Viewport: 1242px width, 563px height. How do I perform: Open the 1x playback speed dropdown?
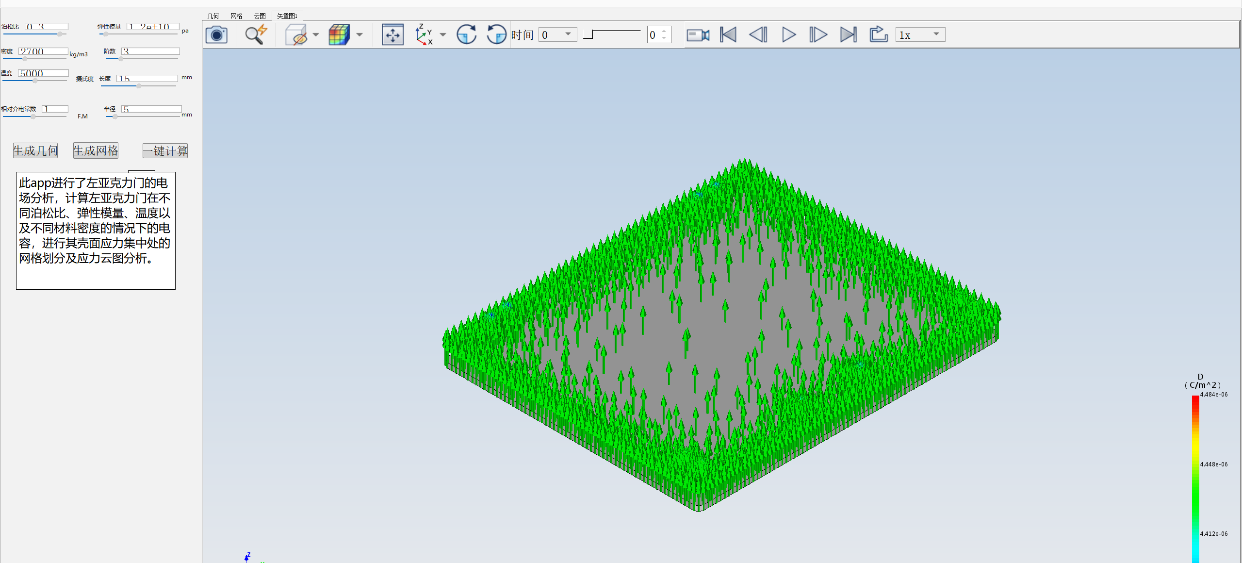pos(920,35)
